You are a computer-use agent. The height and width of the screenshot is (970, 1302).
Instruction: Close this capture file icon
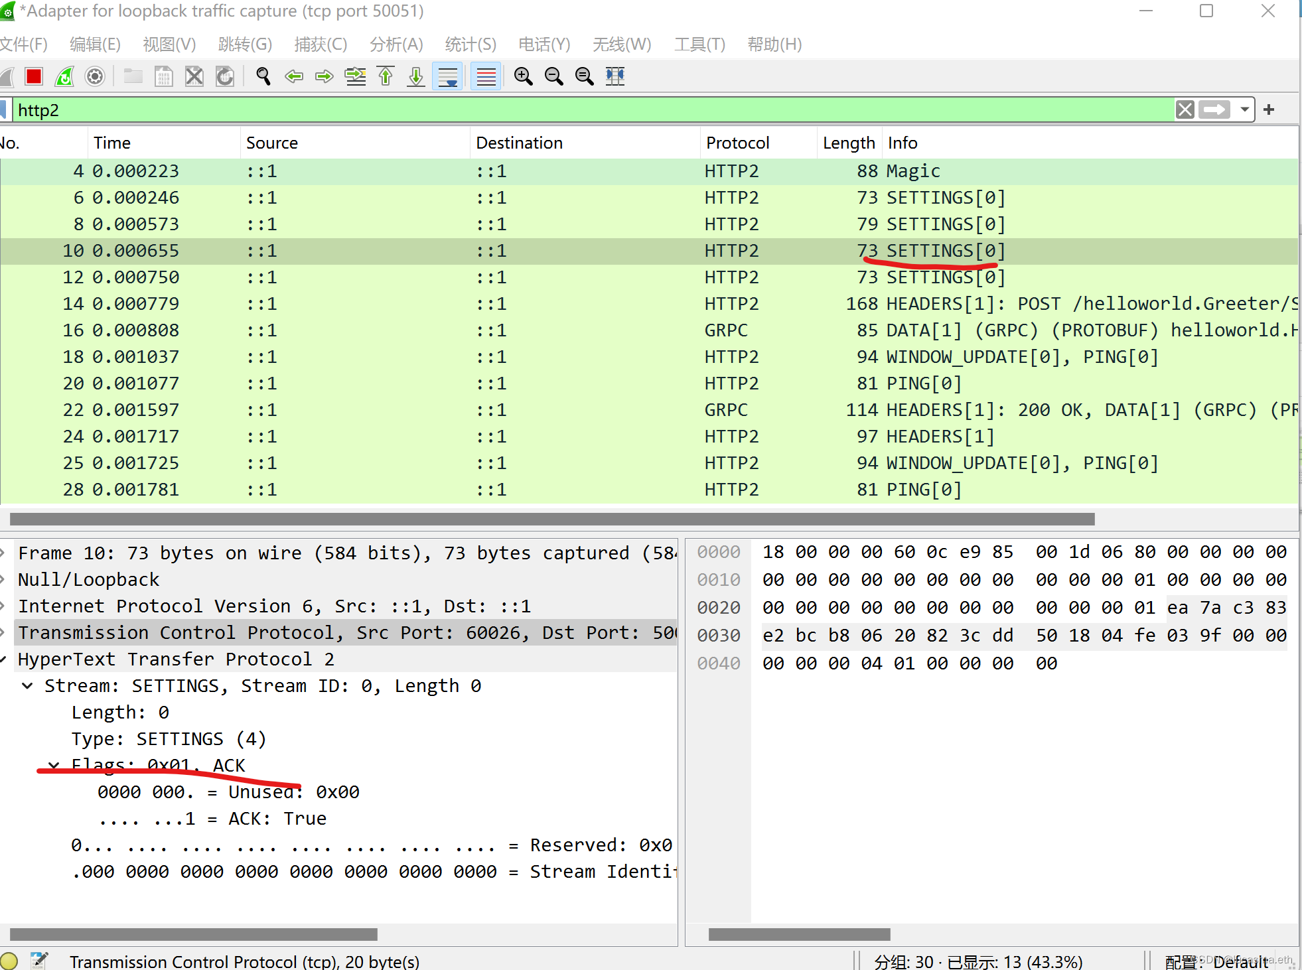pyautogui.click(x=194, y=76)
